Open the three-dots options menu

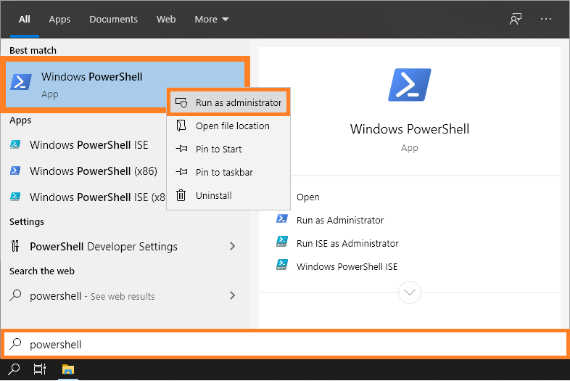[548, 20]
